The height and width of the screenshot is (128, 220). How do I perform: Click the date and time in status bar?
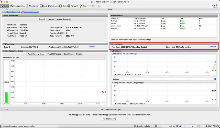click(x=208, y=126)
